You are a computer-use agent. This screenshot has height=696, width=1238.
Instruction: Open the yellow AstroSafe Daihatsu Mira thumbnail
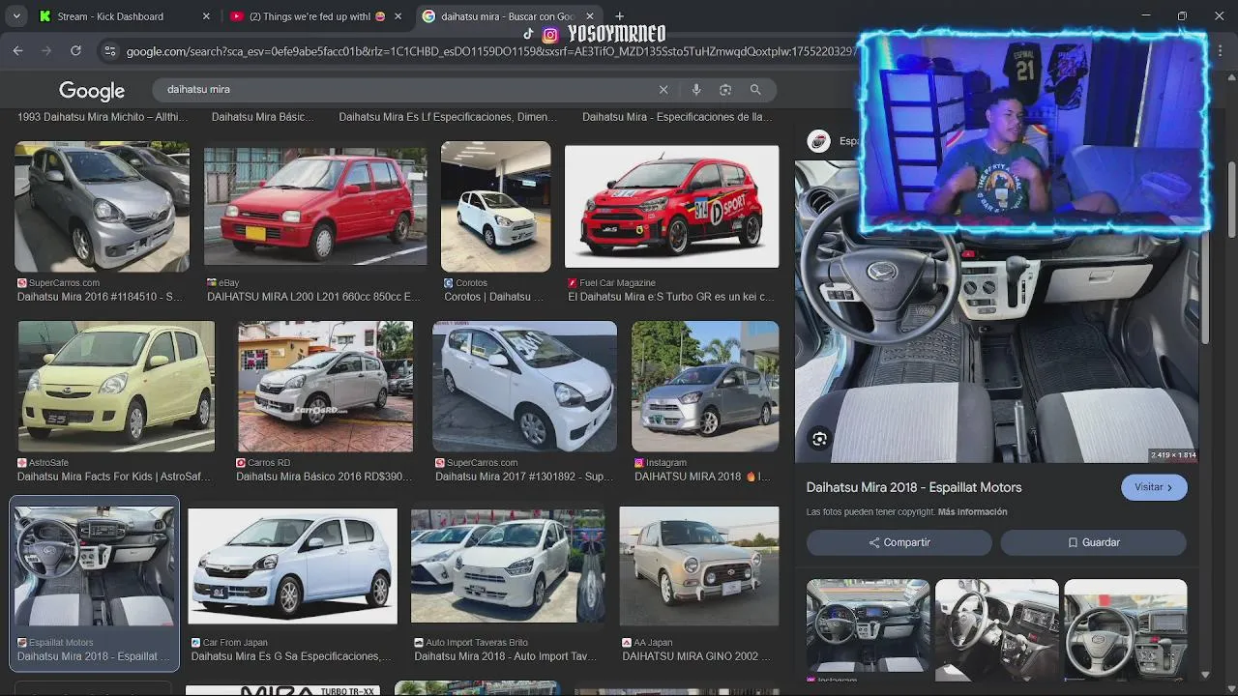[116, 387]
